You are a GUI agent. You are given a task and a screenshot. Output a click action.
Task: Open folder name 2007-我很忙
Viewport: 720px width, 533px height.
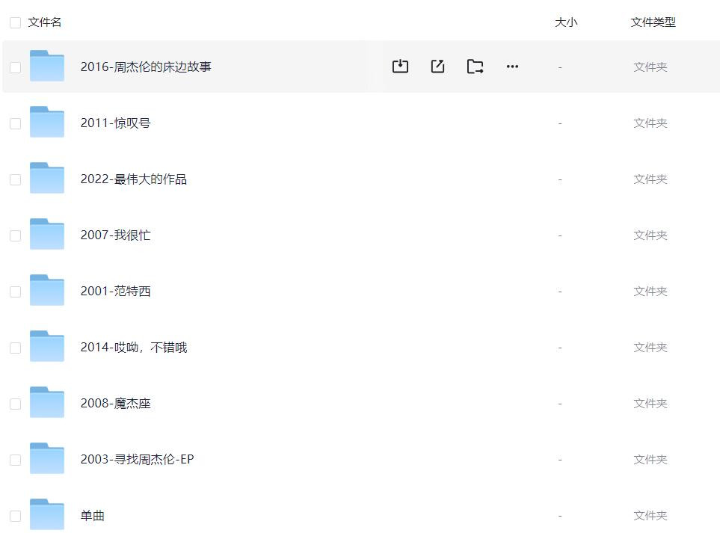[115, 235]
